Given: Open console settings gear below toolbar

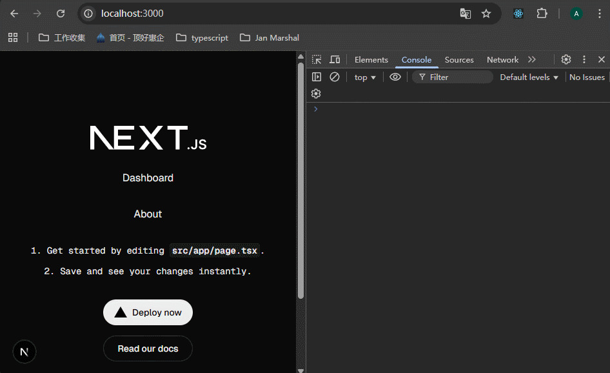Looking at the screenshot, I should [x=316, y=94].
